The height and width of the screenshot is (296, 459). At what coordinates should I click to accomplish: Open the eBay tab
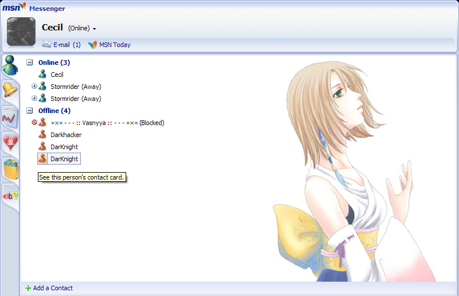[11, 196]
